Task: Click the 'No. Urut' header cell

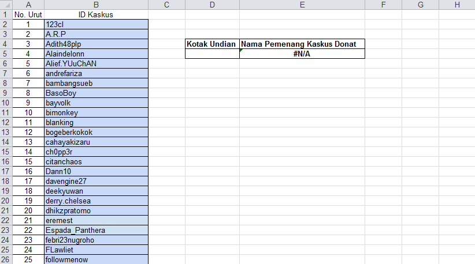Action: click(x=28, y=14)
